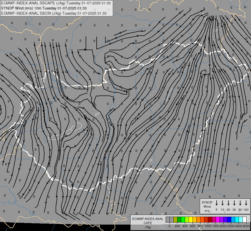Click the SYNOP Wind 10m title line

[x=44, y=8]
